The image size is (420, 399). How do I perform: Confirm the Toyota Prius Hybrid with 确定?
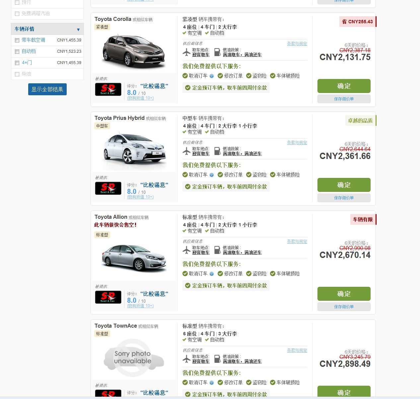[x=344, y=185]
